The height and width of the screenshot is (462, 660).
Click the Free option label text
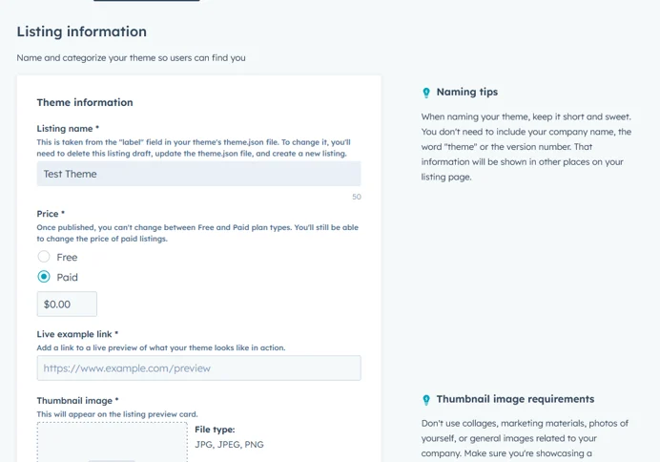[67, 257]
